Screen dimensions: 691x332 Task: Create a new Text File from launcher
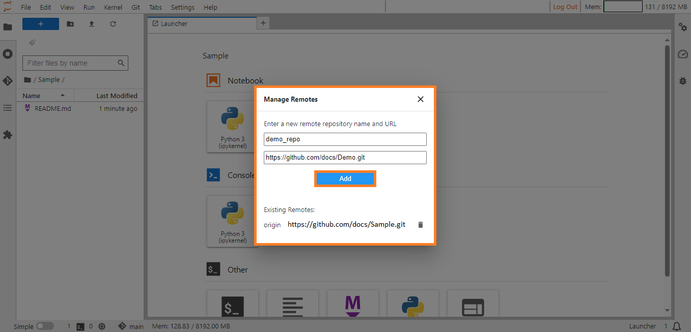(x=293, y=304)
